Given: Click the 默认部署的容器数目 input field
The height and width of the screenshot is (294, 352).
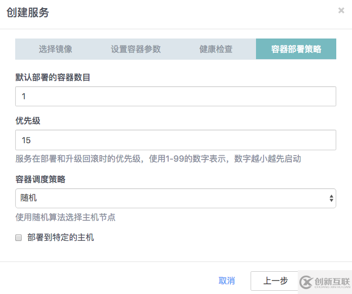Looking at the screenshot, I should coord(175,97).
